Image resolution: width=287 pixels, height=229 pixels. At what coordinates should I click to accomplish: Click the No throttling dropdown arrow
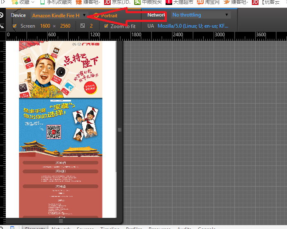coord(227,14)
